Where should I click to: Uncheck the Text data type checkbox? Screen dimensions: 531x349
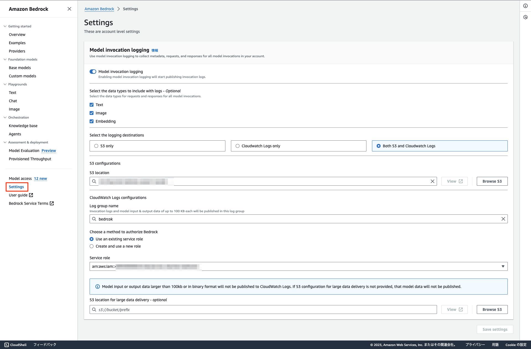92,105
